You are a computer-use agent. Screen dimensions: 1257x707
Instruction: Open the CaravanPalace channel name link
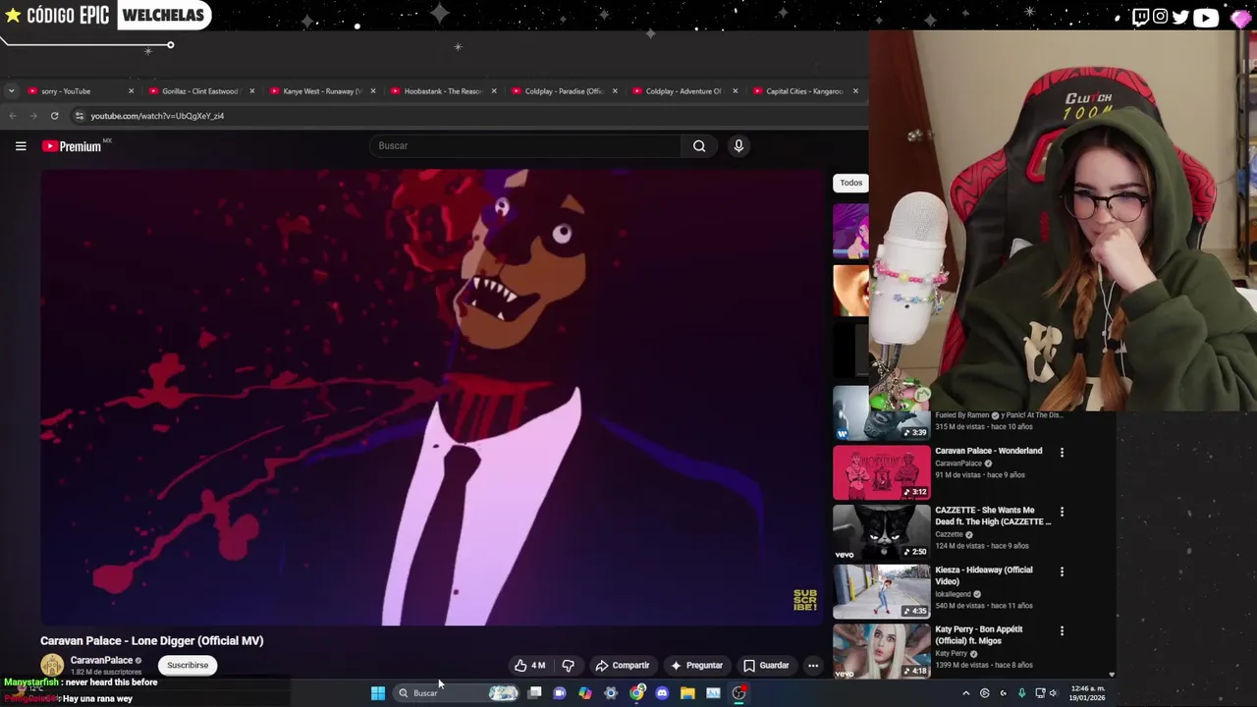click(101, 661)
